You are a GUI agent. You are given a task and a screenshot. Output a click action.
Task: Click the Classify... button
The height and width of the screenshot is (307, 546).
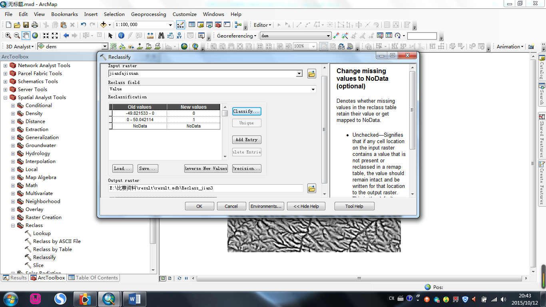247,111
